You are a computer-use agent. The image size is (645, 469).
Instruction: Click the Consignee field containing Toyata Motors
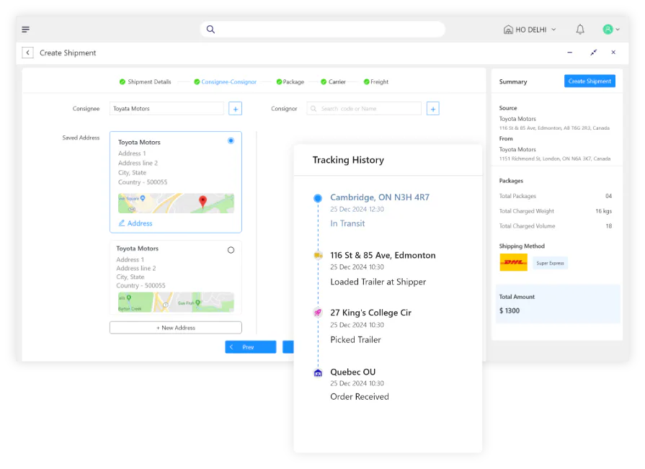pos(166,109)
